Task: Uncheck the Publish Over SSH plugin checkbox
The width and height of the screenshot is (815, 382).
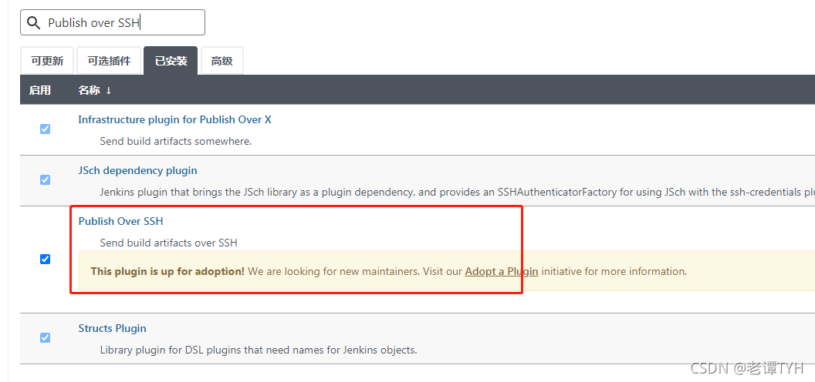Action: coord(46,260)
